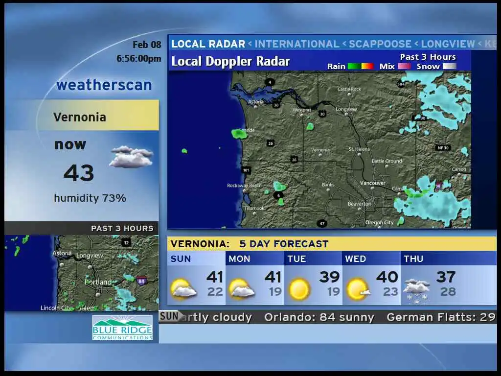This screenshot has height=376, width=501.
Task: Click Thursday's snow forecast icon
Action: [416, 291]
